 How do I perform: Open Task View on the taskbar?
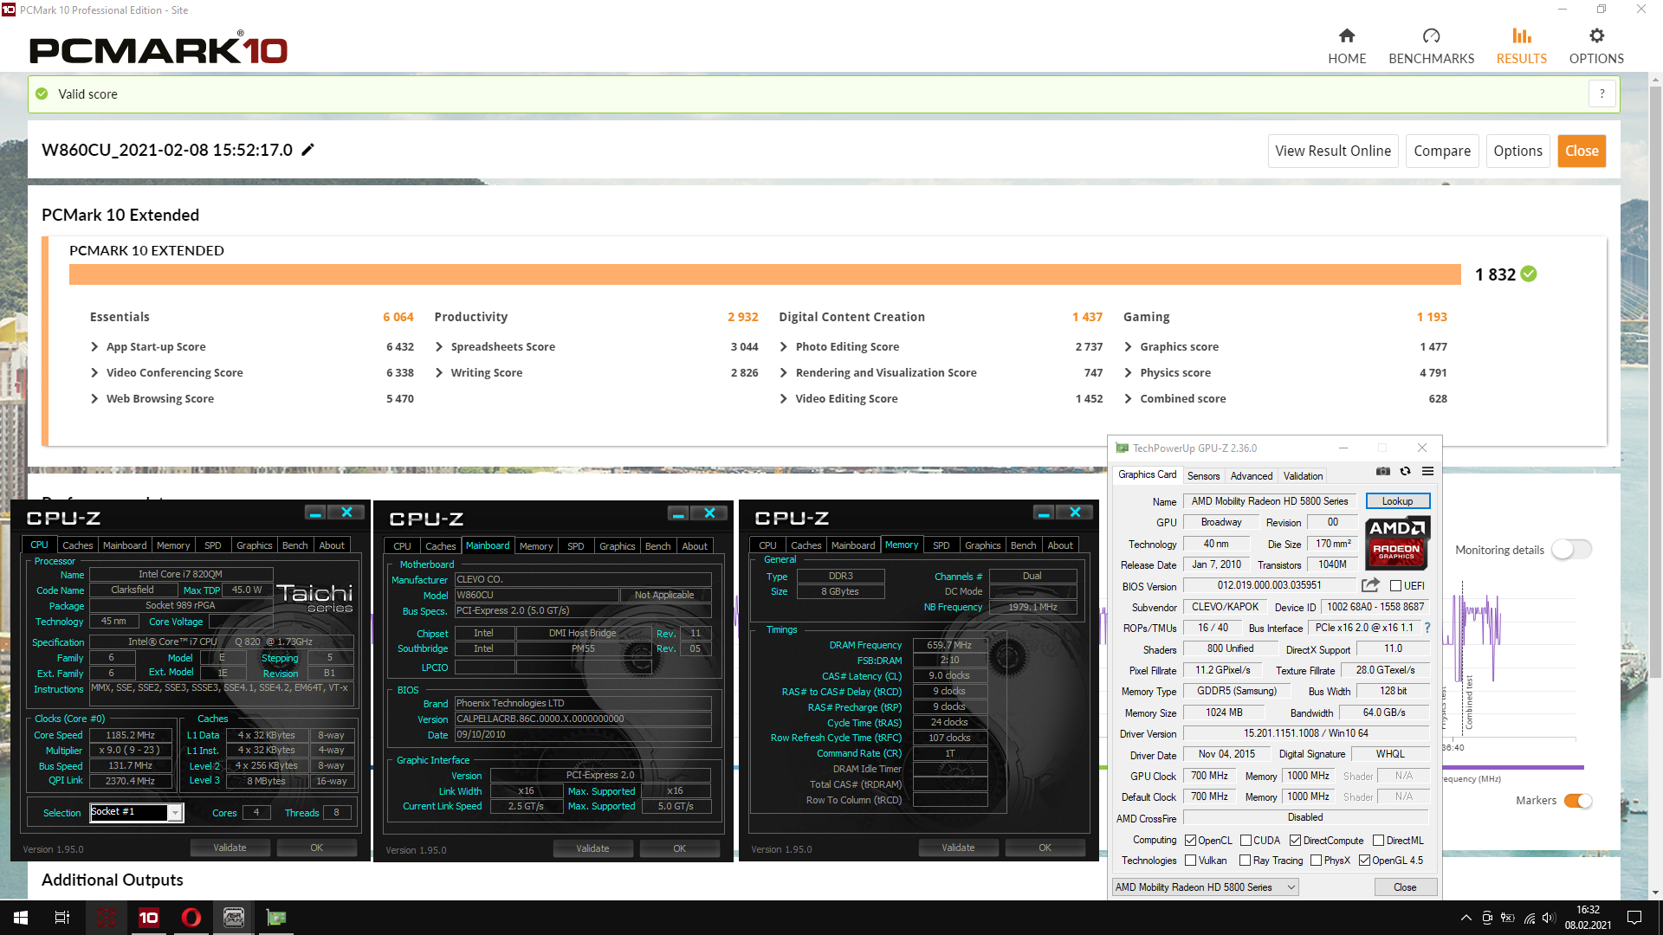[x=62, y=918]
